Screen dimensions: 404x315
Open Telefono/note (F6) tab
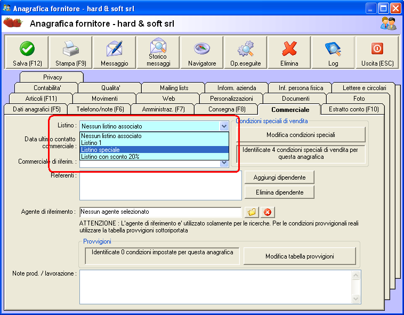click(100, 109)
